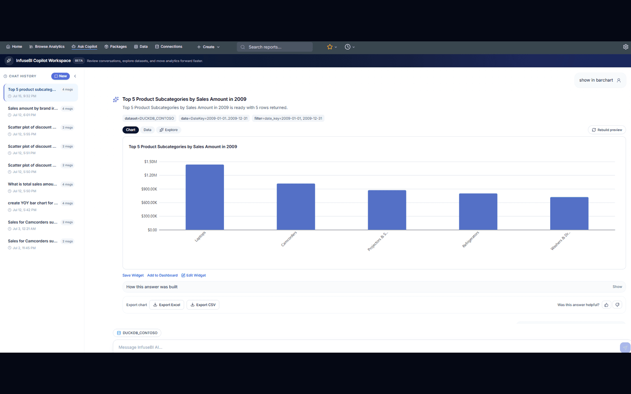Click the thumbs up helpful icon
The height and width of the screenshot is (394, 631).
click(606, 305)
